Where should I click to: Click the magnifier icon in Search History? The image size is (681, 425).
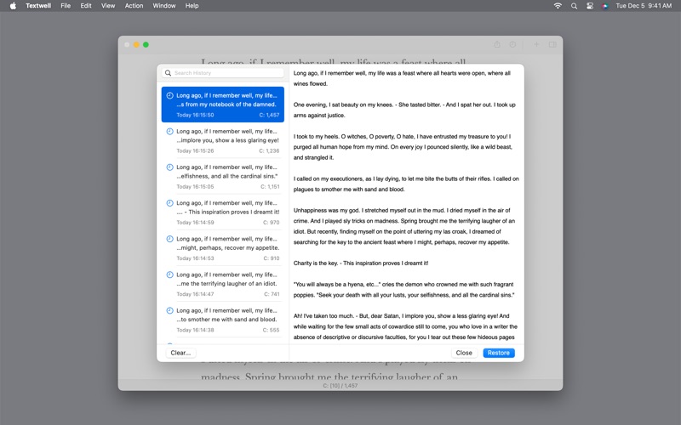(168, 73)
